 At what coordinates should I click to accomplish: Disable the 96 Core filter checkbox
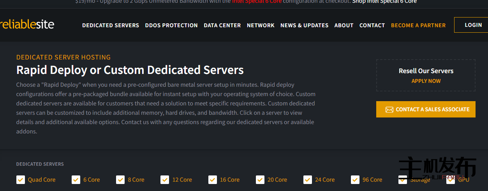[x=355, y=180]
